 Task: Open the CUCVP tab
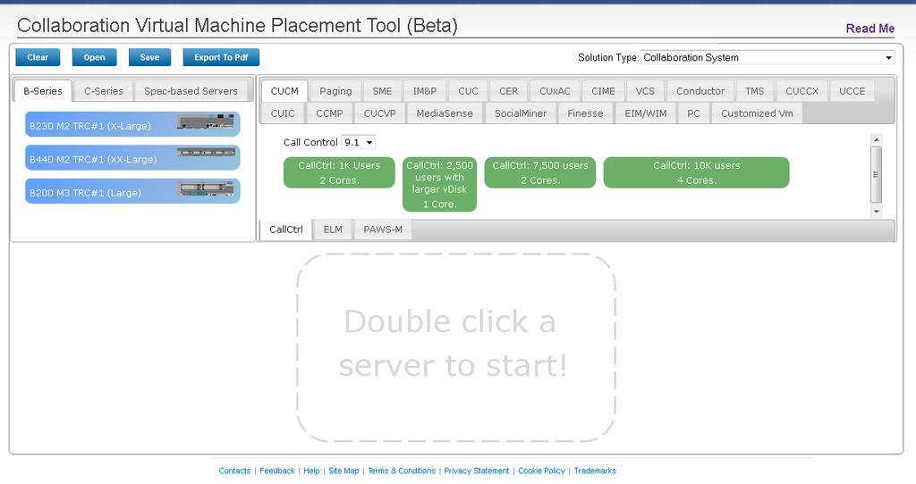pyautogui.click(x=379, y=113)
